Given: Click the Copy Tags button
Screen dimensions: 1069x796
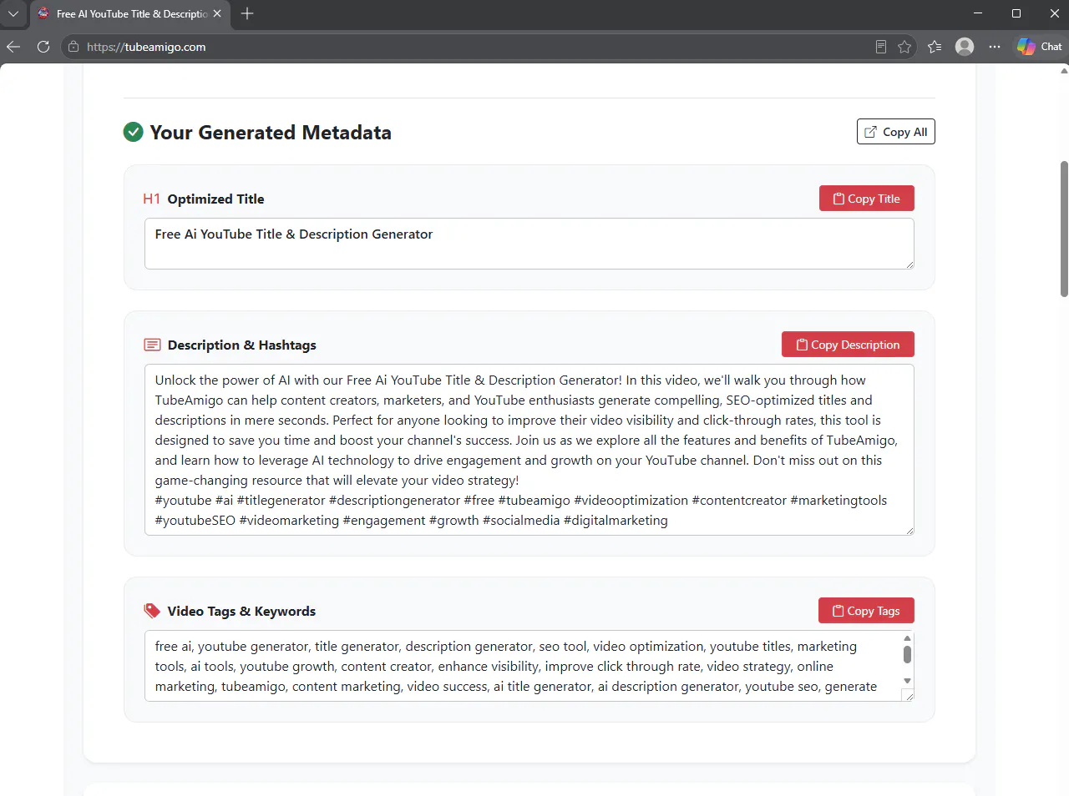Looking at the screenshot, I should point(866,611).
